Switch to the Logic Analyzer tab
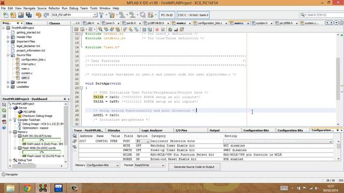Image resolution: width=344 pixels, height=193 pixels. point(152,130)
